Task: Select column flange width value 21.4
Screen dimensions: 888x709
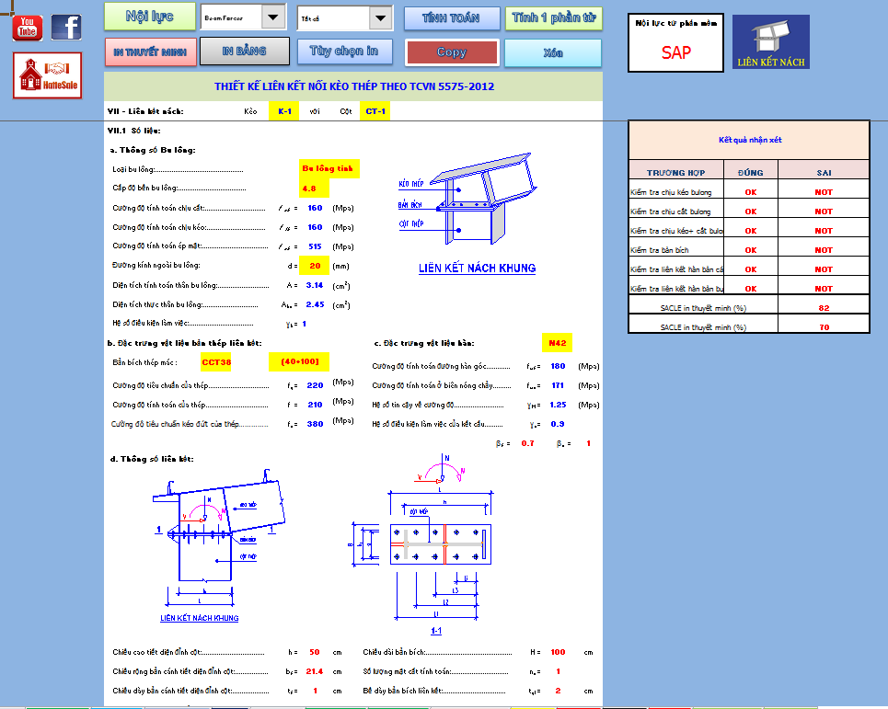Action: (315, 671)
